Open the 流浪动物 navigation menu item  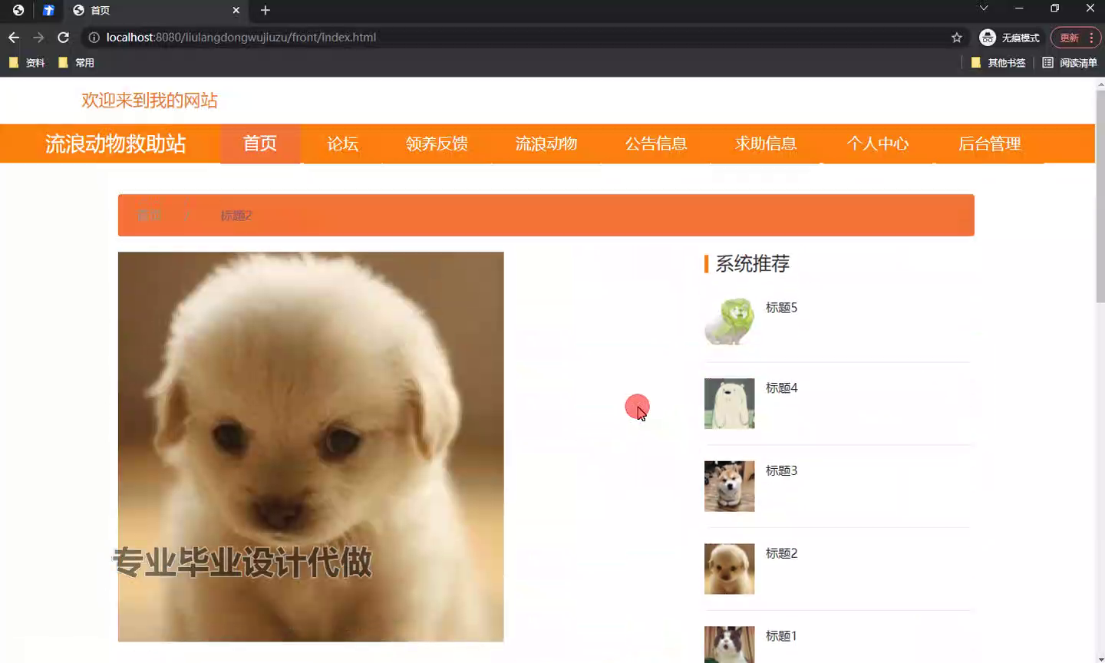pyautogui.click(x=546, y=143)
